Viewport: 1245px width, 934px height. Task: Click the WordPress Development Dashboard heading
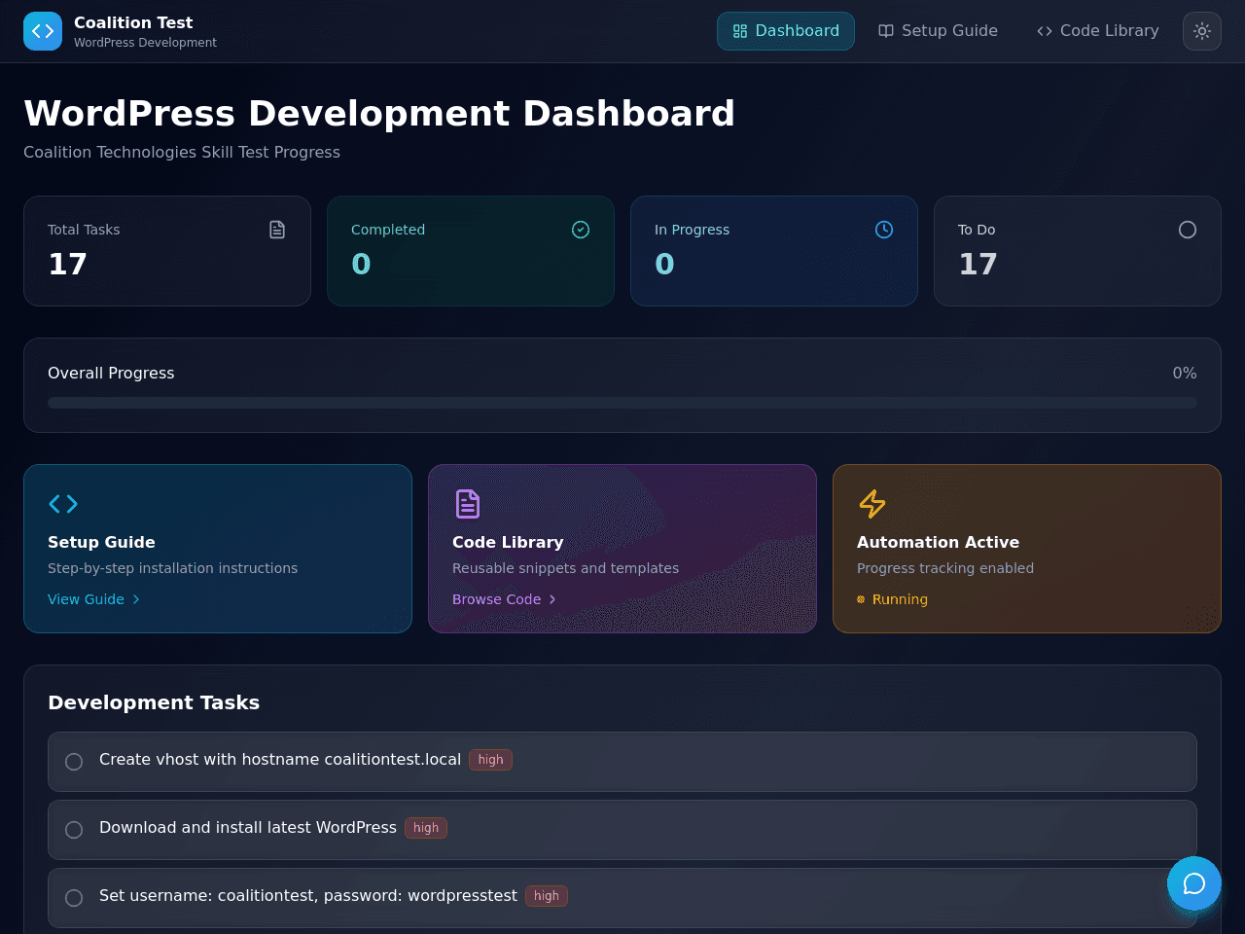379,113
